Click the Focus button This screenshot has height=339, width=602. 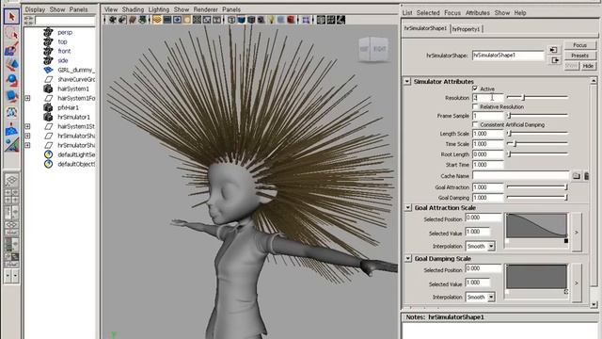[x=579, y=45]
